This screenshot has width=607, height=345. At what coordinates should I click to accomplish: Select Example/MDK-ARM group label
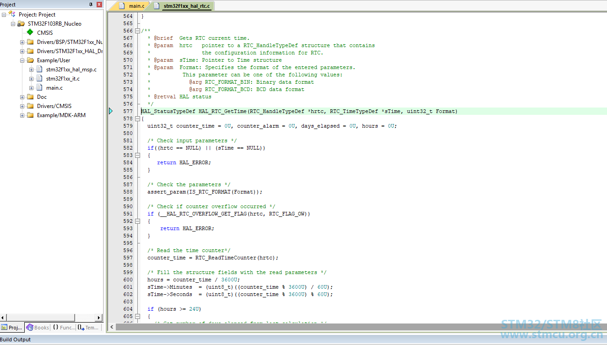click(x=61, y=115)
